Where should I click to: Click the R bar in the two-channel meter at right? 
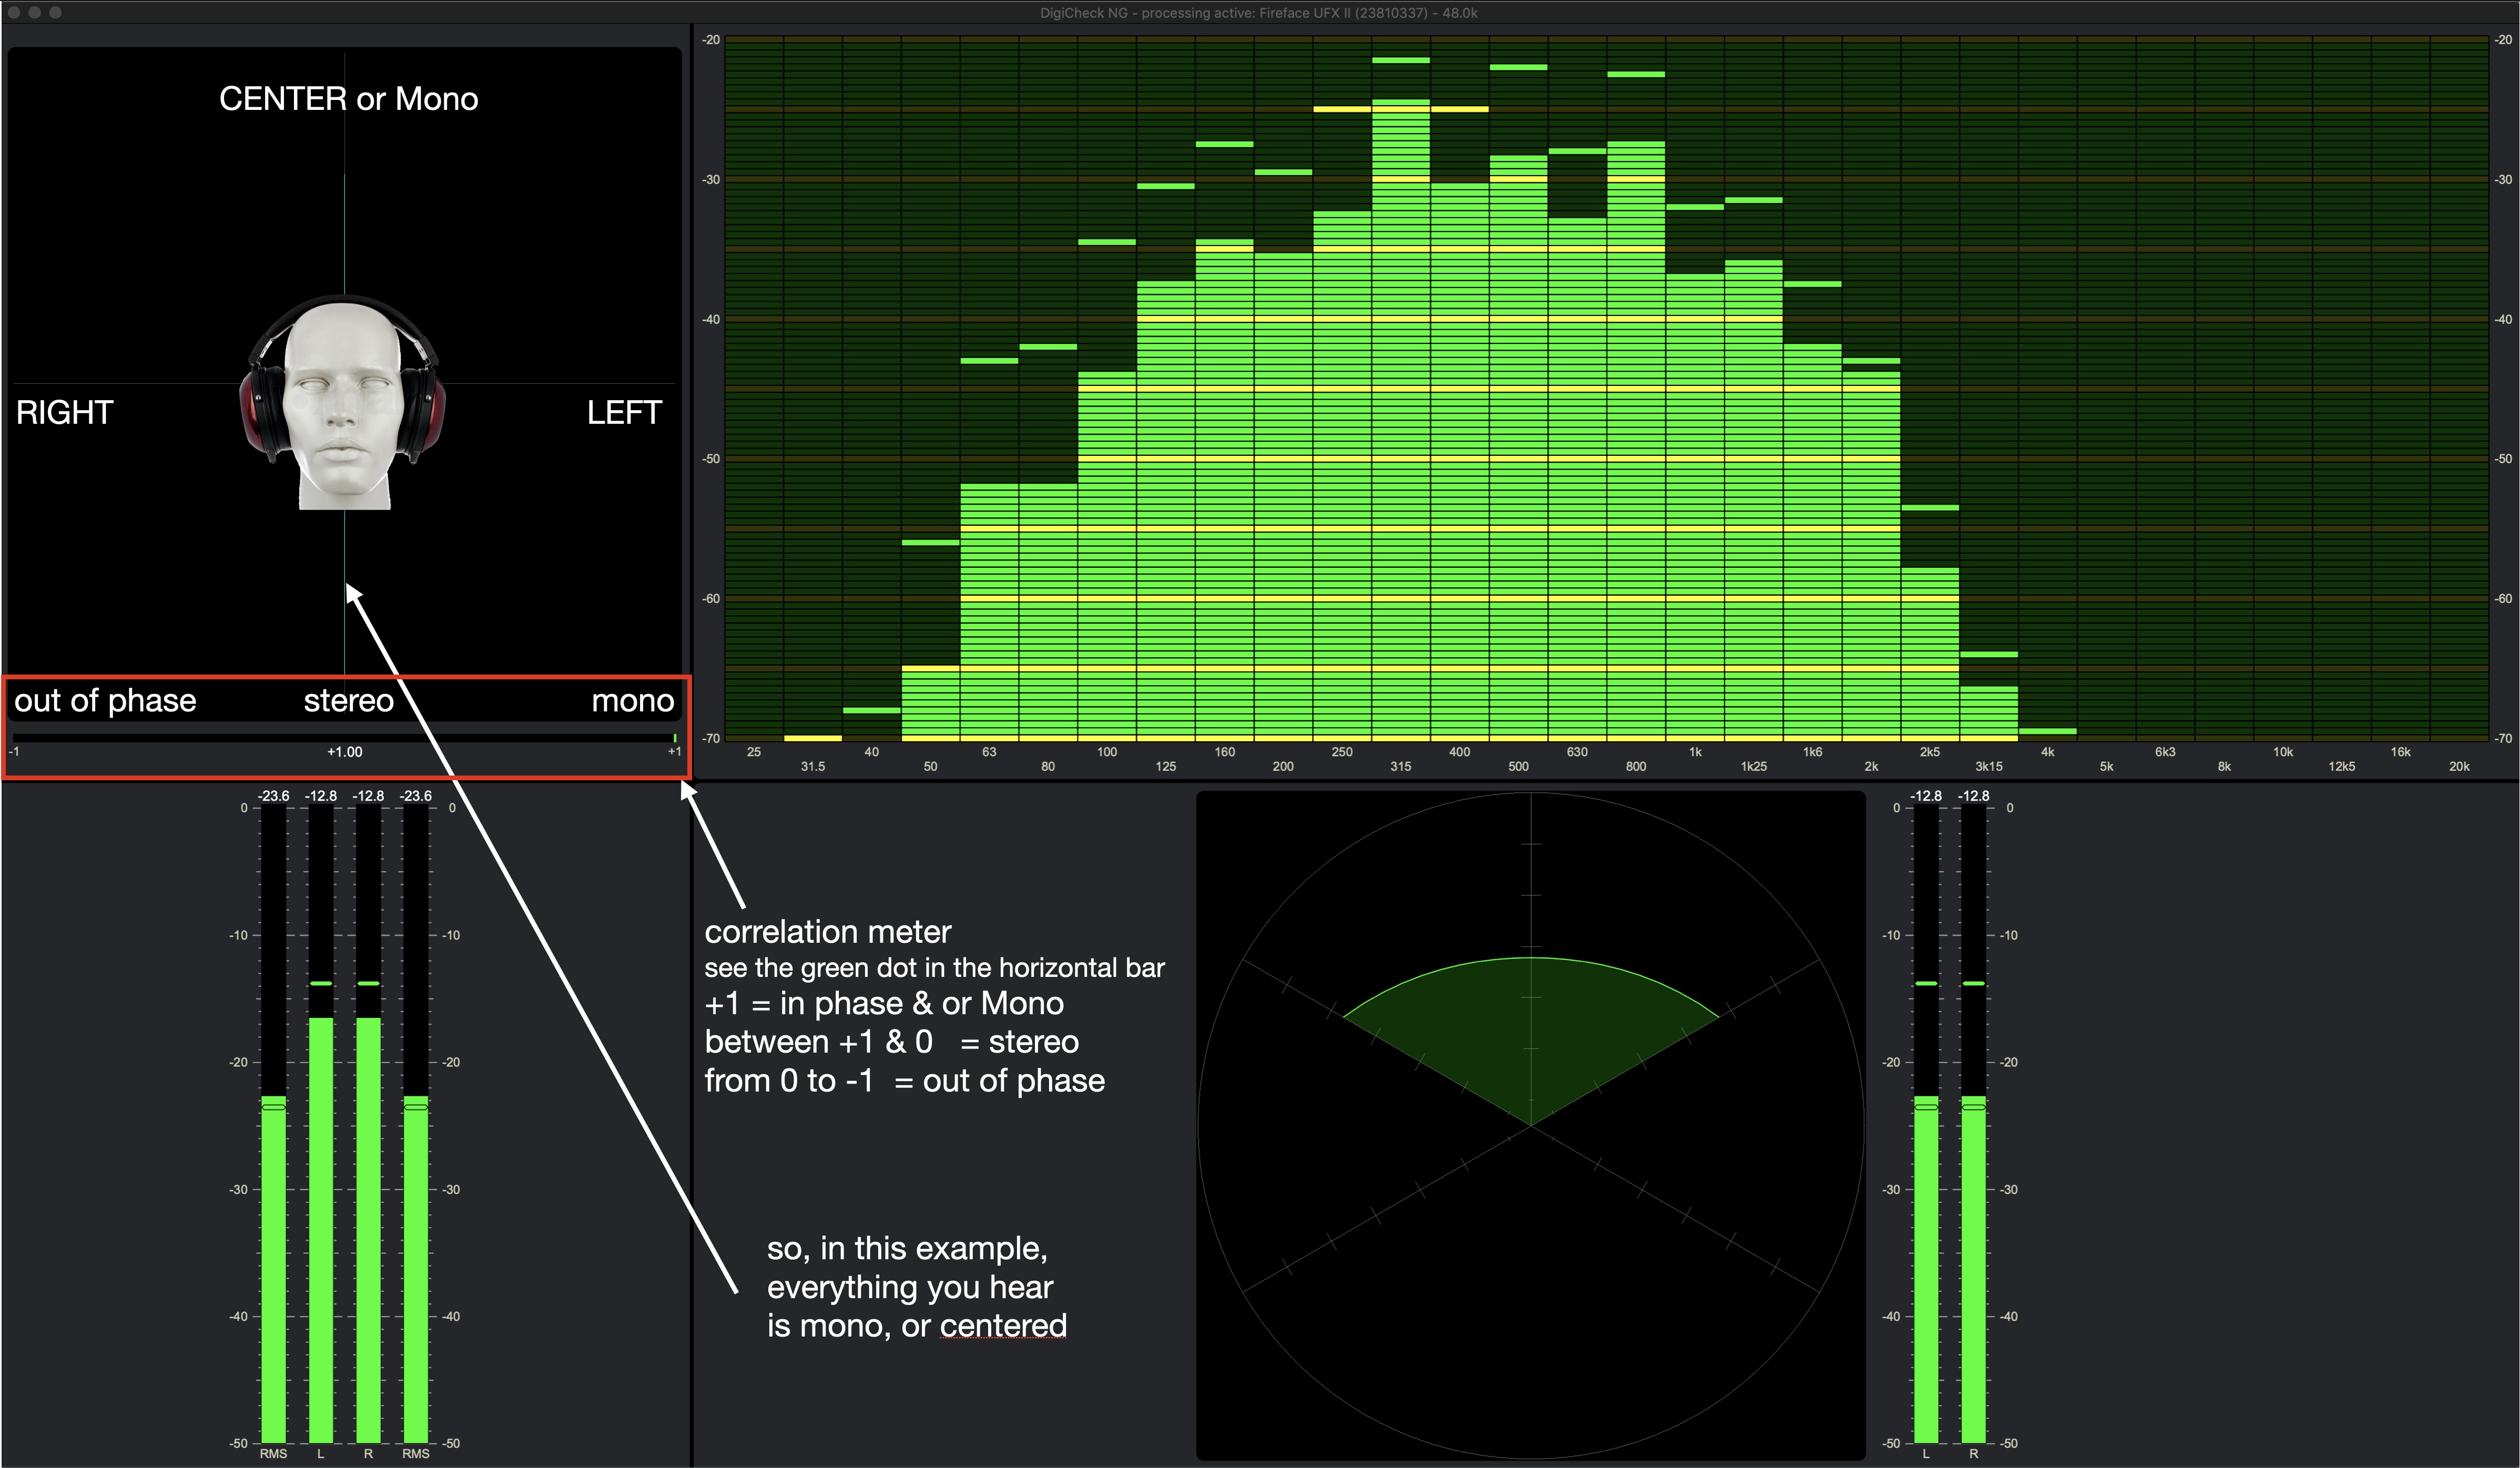point(1973,1270)
